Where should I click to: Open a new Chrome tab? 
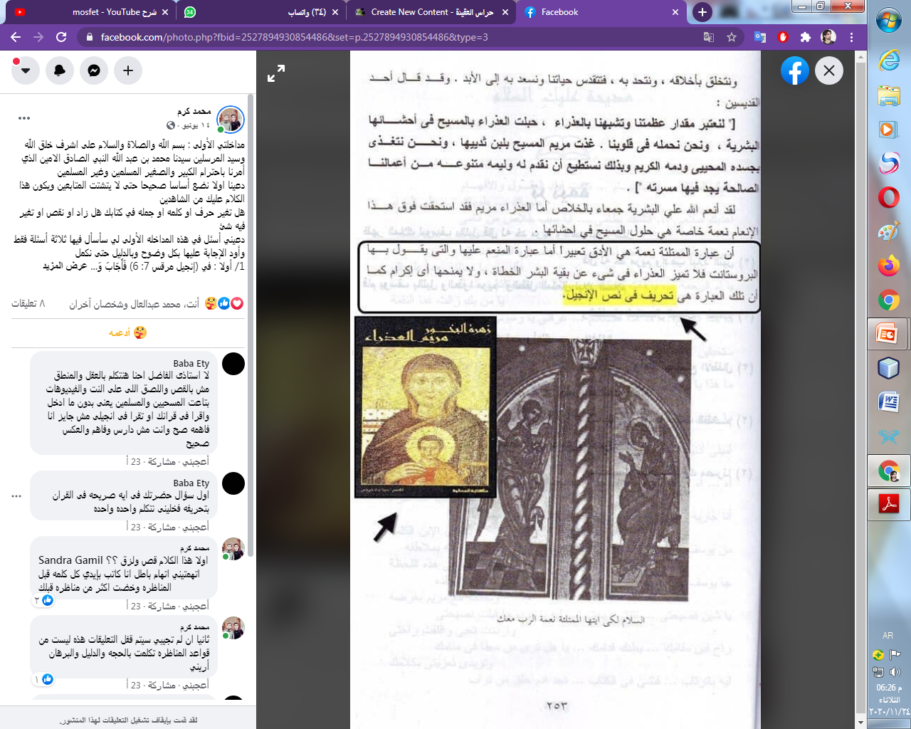(702, 12)
